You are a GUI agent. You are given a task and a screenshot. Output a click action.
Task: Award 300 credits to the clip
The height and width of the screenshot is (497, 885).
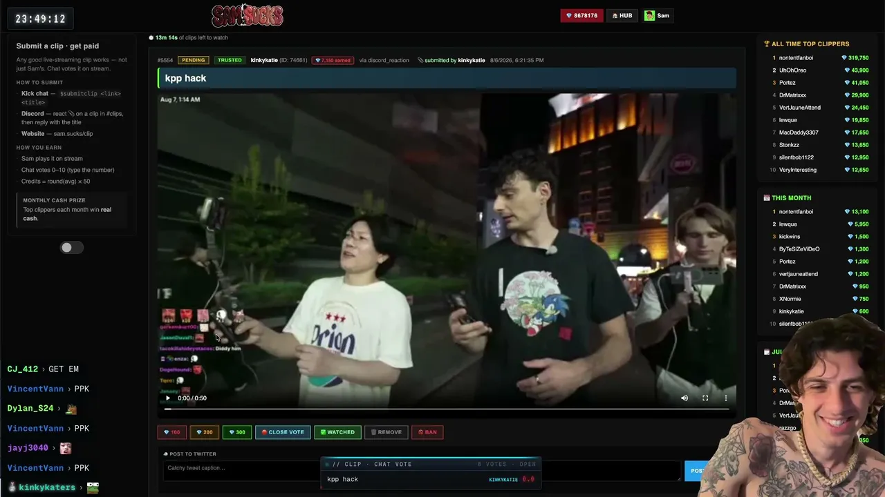point(237,432)
